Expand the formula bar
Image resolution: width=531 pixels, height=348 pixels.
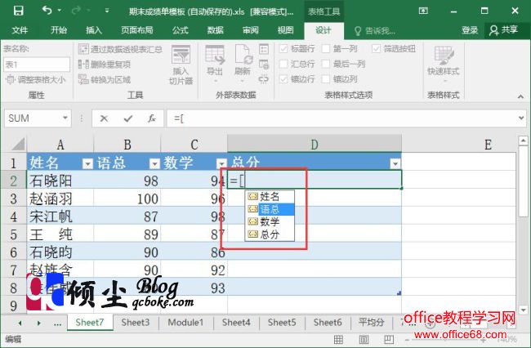522,118
